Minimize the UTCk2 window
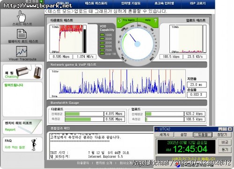The width and height of the screenshot is (234, 169). click(x=220, y=129)
